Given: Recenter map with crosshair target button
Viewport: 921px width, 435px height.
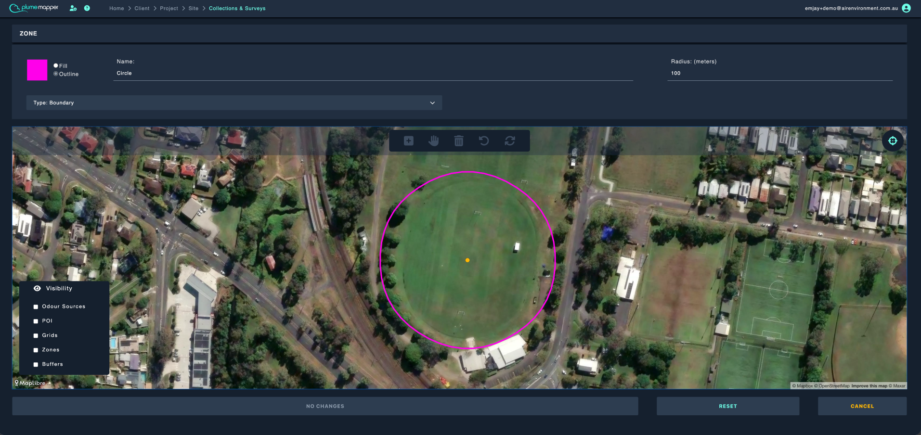Looking at the screenshot, I should click(x=893, y=141).
